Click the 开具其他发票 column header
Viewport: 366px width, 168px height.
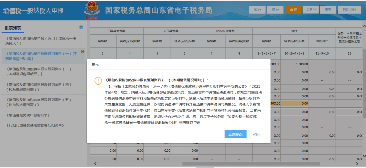(x=116, y=31)
